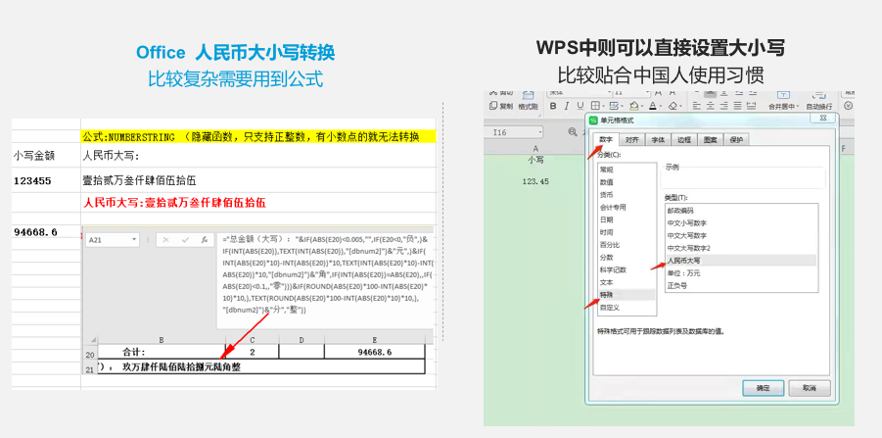Select 科学记数 in category list
882x438 pixels.
(627, 269)
